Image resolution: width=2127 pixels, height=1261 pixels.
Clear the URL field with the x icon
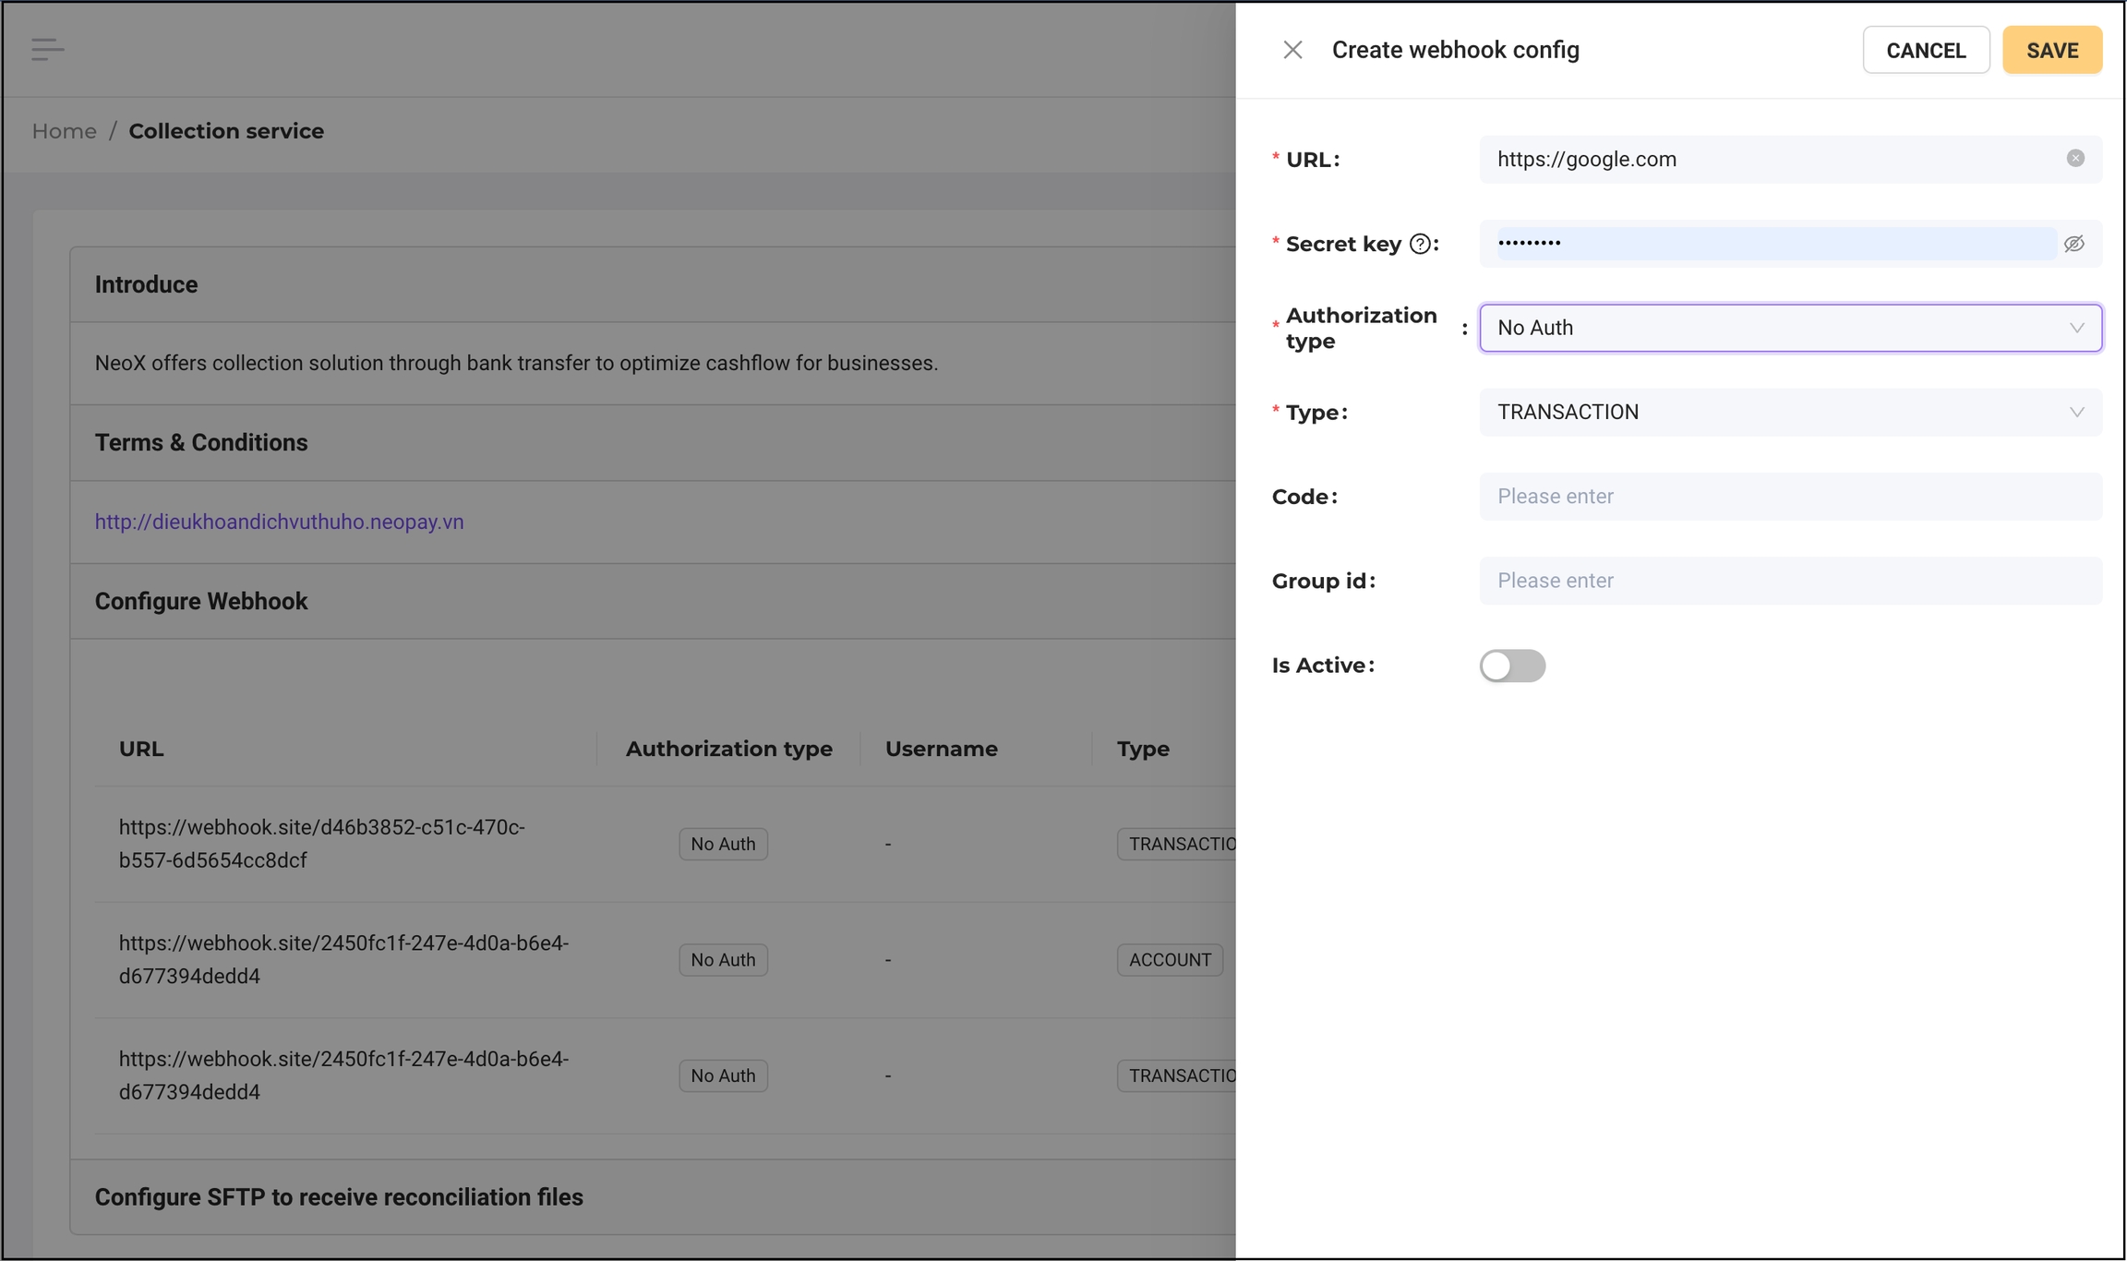(2075, 159)
